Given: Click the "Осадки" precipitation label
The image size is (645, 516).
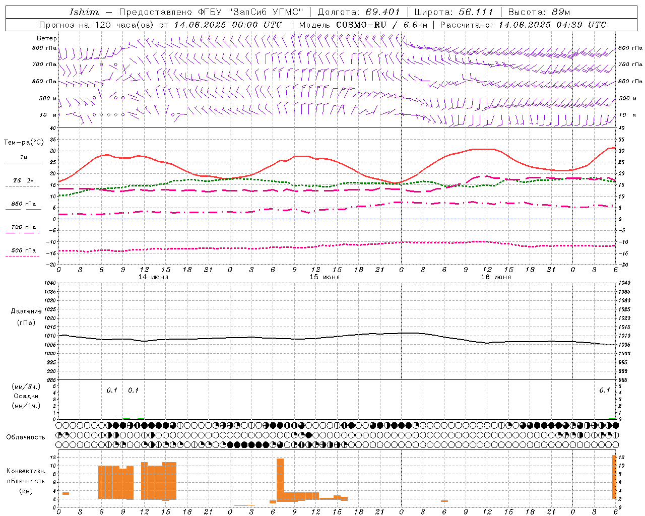Looking at the screenshot, I should [x=26, y=396].
